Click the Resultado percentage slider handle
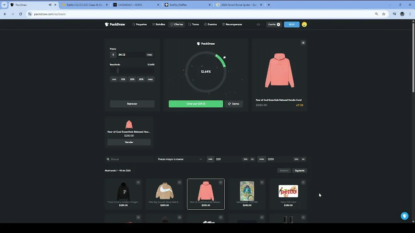 point(118,71)
